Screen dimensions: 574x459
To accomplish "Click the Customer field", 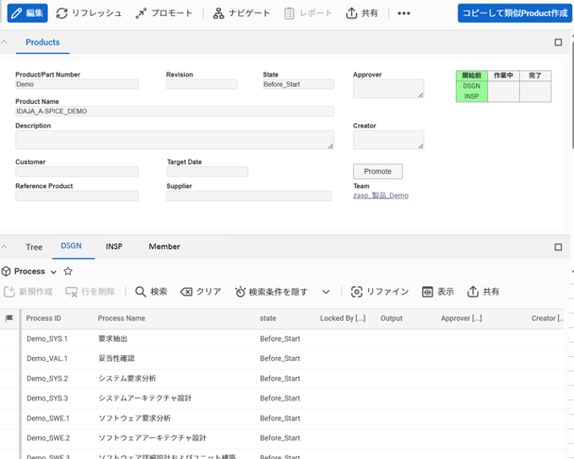I will 77,171.
